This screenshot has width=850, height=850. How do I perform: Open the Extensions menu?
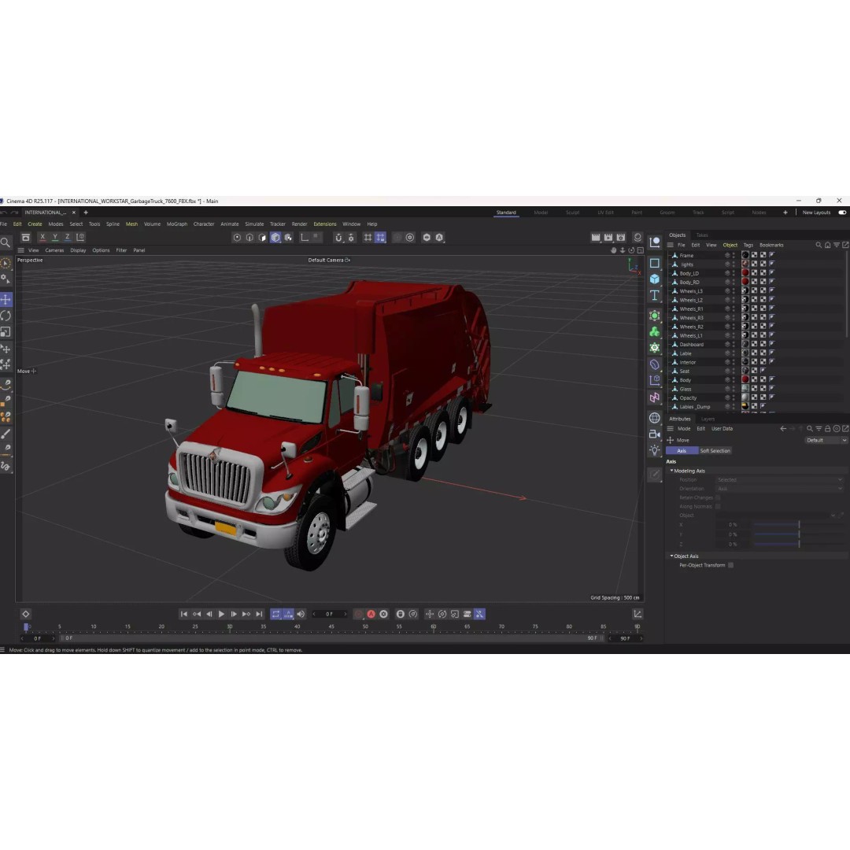pos(325,224)
